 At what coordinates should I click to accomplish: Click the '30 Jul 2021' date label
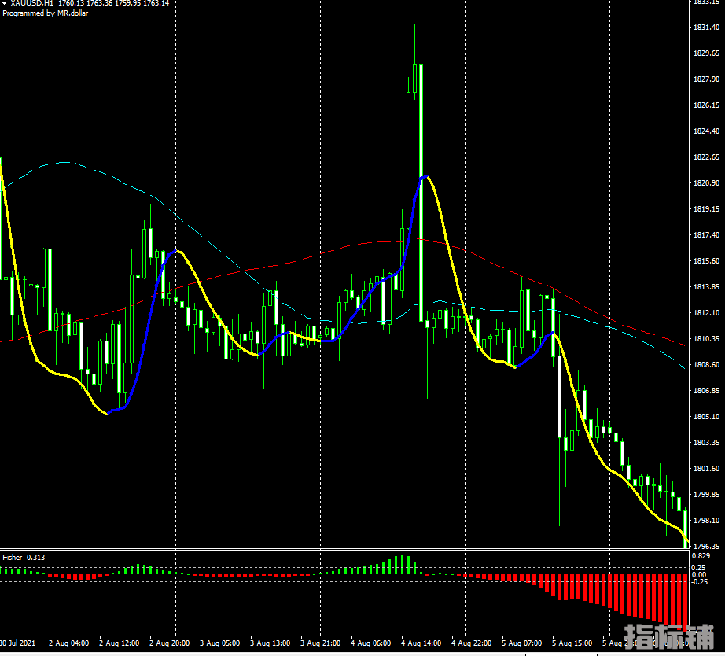(17, 643)
